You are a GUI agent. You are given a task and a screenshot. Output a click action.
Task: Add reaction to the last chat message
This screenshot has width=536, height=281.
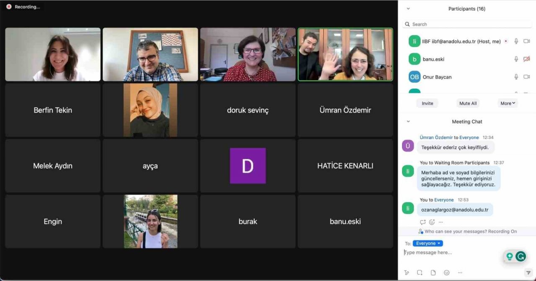pos(432,222)
